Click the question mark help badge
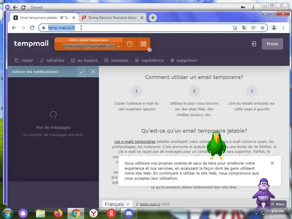Screen dimensions: 292x219 pos(149,50)
